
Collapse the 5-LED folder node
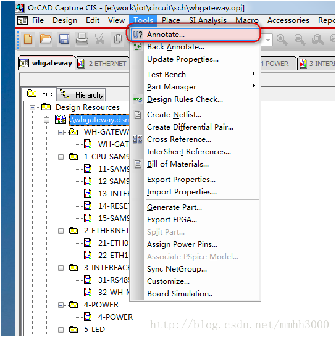click(61, 330)
